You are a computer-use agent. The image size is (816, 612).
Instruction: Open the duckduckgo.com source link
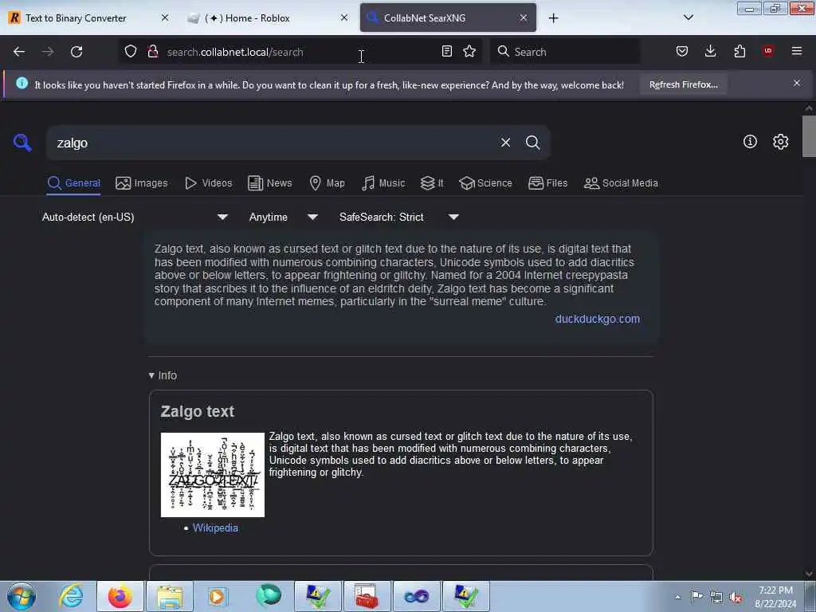click(x=598, y=319)
